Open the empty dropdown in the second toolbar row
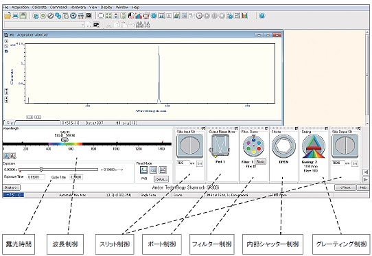Image resolution: width=372 pixels, height=256 pixels. (45, 25)
